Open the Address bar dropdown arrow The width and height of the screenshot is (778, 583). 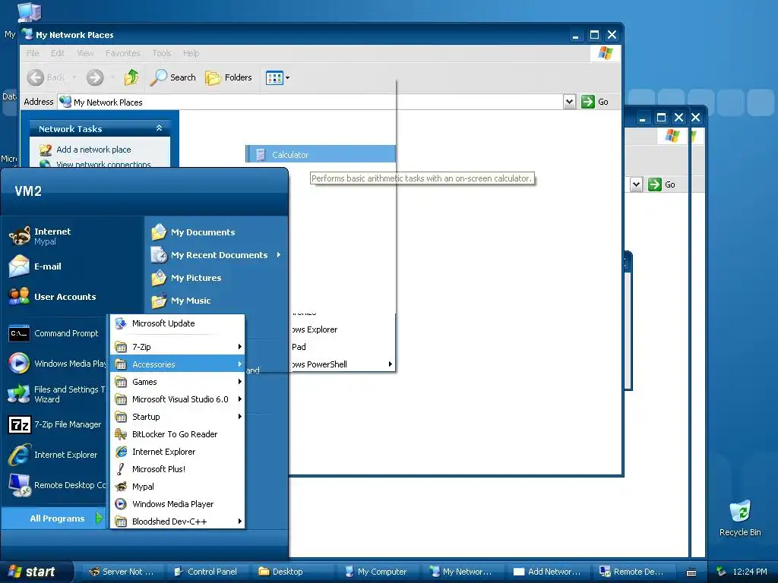[x=569, y=102]
